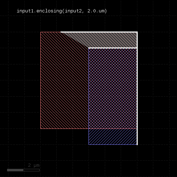Click the bottom-left corner of blue polygon
The height and width of the screenshot is (177, 177).
[88, 144]
